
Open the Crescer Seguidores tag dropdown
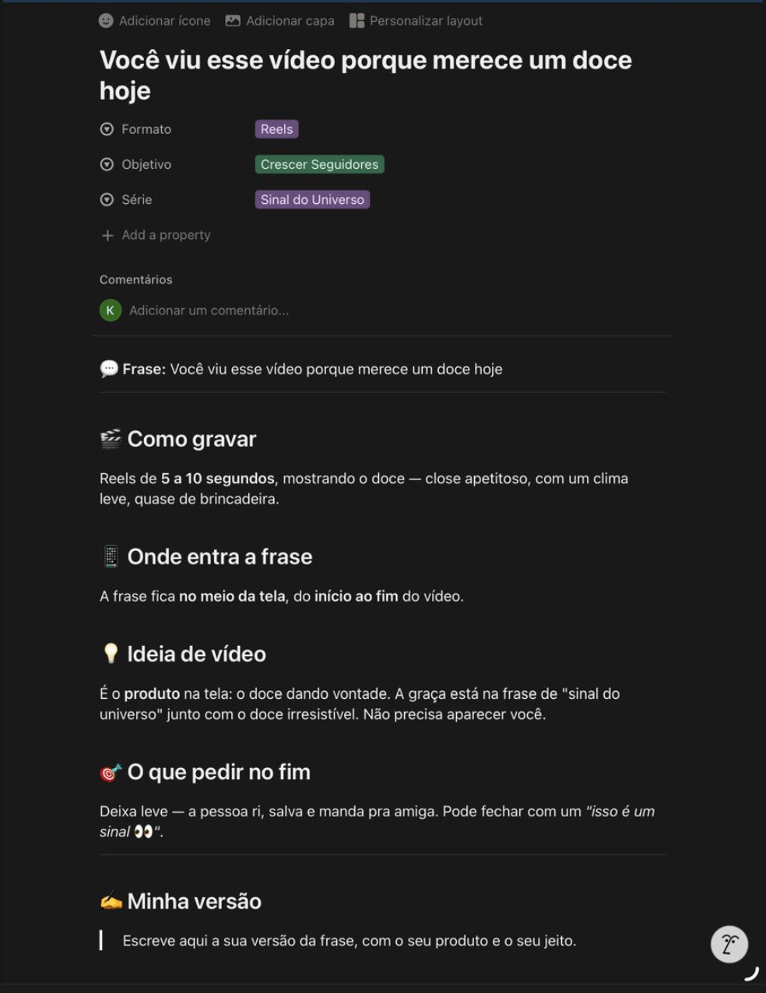click(319, 164)
